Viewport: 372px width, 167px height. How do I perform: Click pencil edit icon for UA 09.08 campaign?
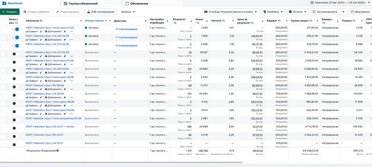41,97
